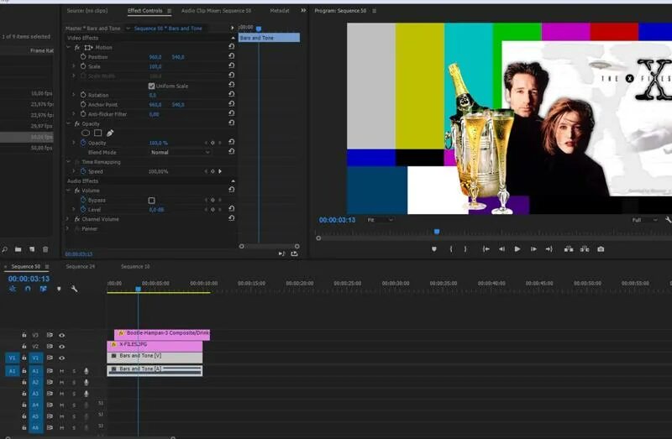Select the X-FILES.JPG clip on V2
The width and height of the screenshot is (672, 439).
[x=155, y=345]
